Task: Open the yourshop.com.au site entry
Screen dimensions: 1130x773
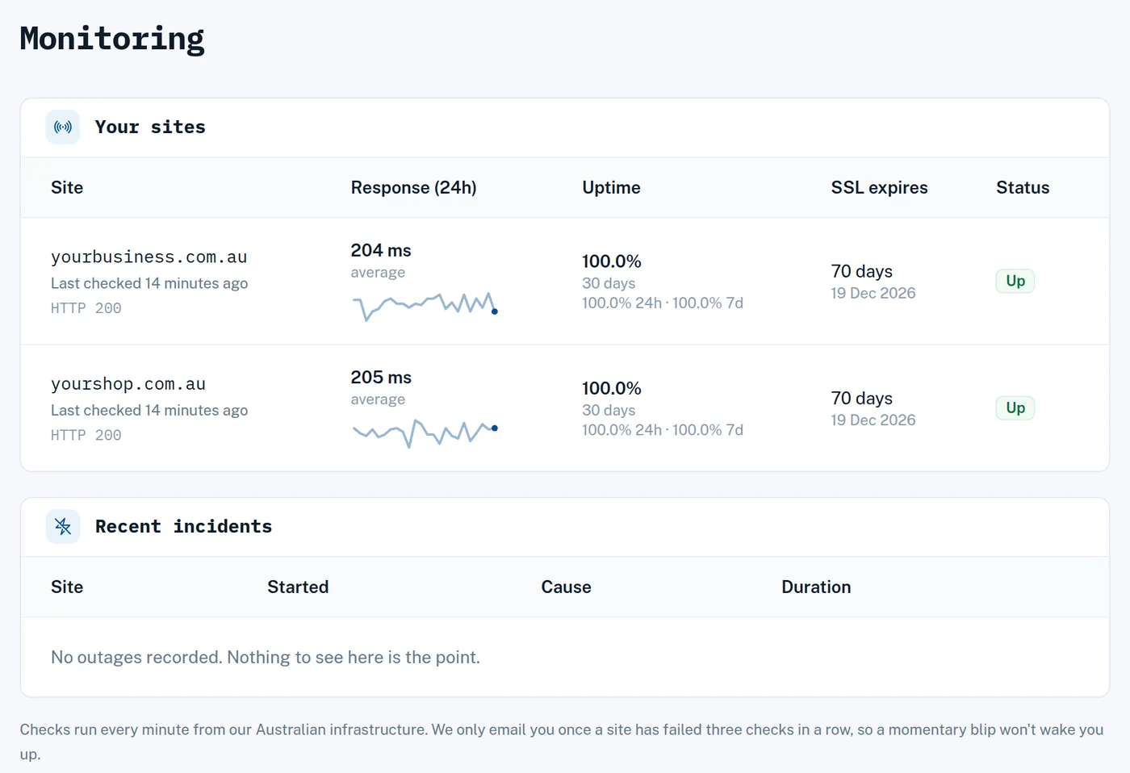Action: point(128,384)
